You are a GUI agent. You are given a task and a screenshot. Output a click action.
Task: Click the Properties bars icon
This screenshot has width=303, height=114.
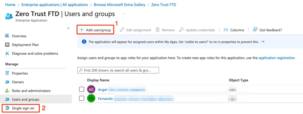pyautogui.click(x=7, y=73)
